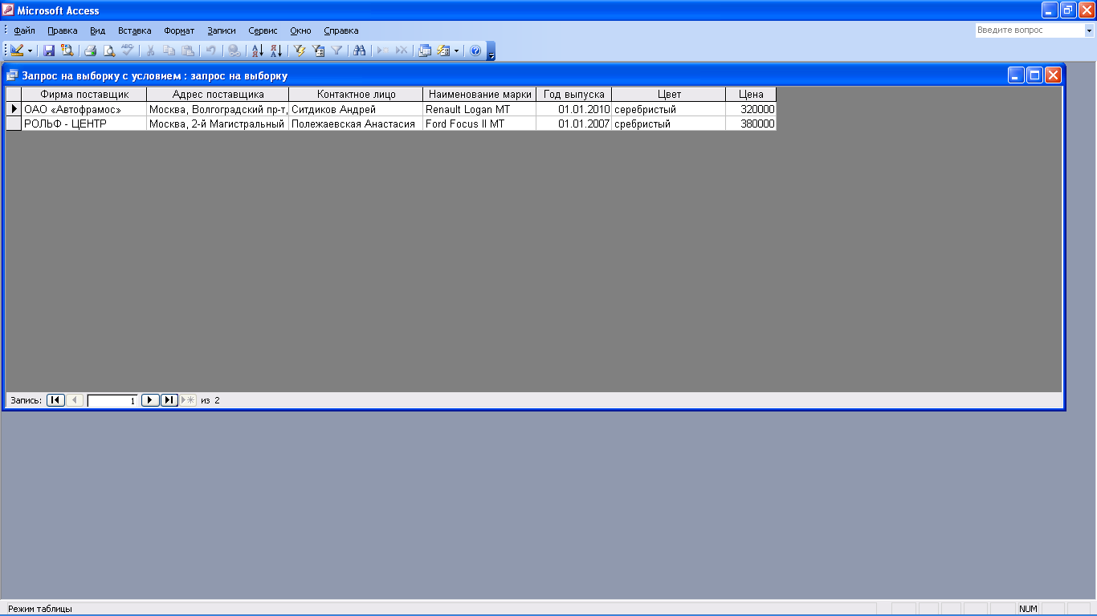Open the Формат menu

pyautogui.click(x=179, y=30)
